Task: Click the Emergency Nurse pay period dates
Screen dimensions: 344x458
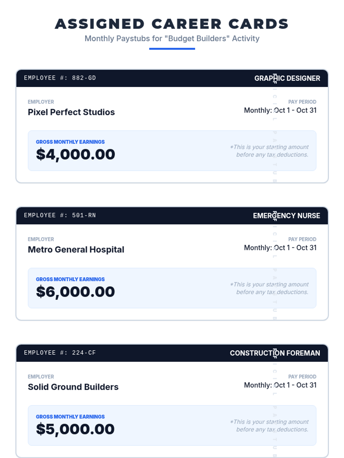Action: click(x=280, y=248)
